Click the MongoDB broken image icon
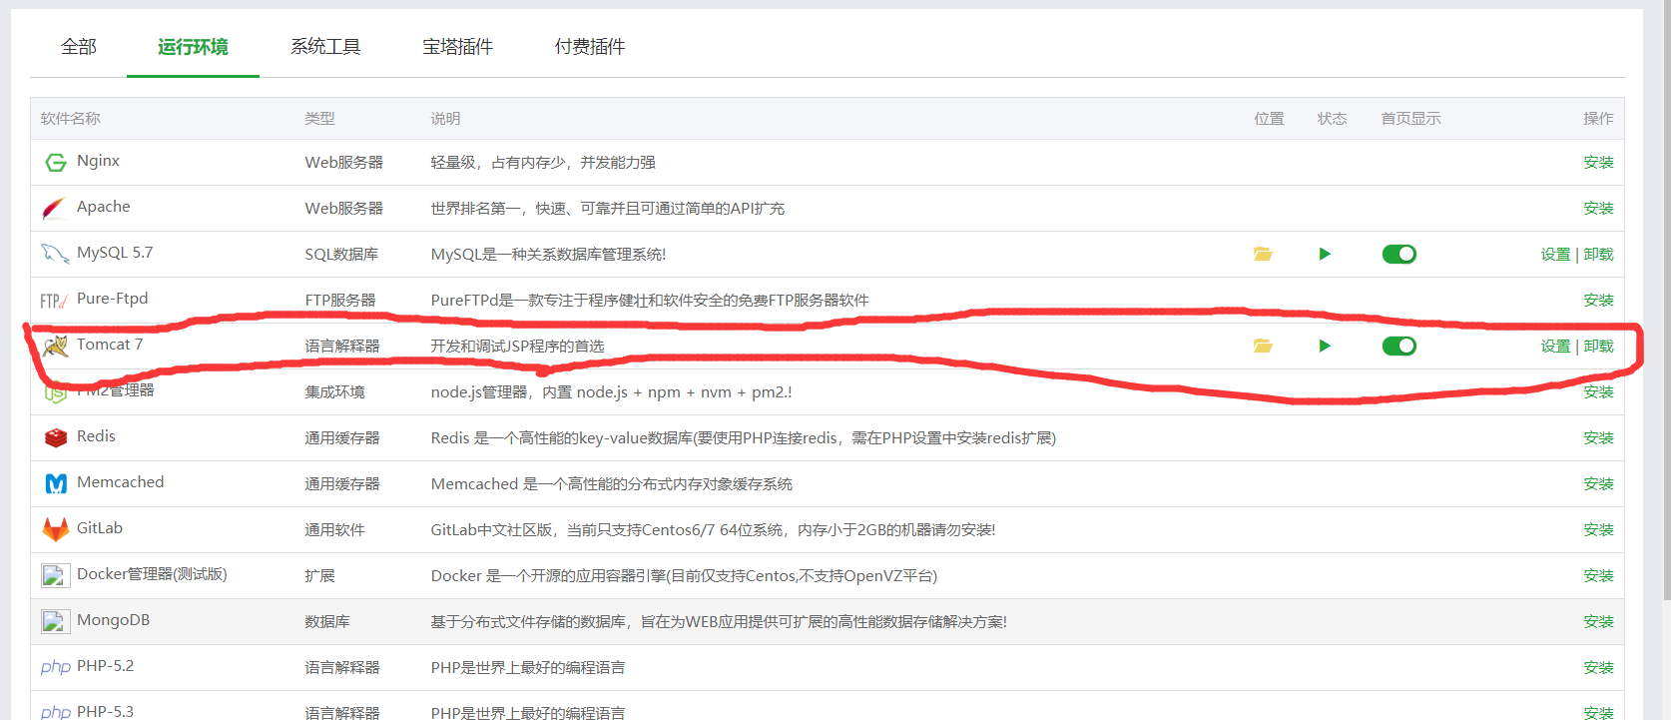 55,621
